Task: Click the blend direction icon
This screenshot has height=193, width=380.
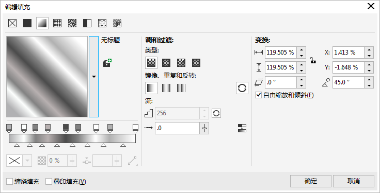Action: pyautogui.click(x=132, y=161)
